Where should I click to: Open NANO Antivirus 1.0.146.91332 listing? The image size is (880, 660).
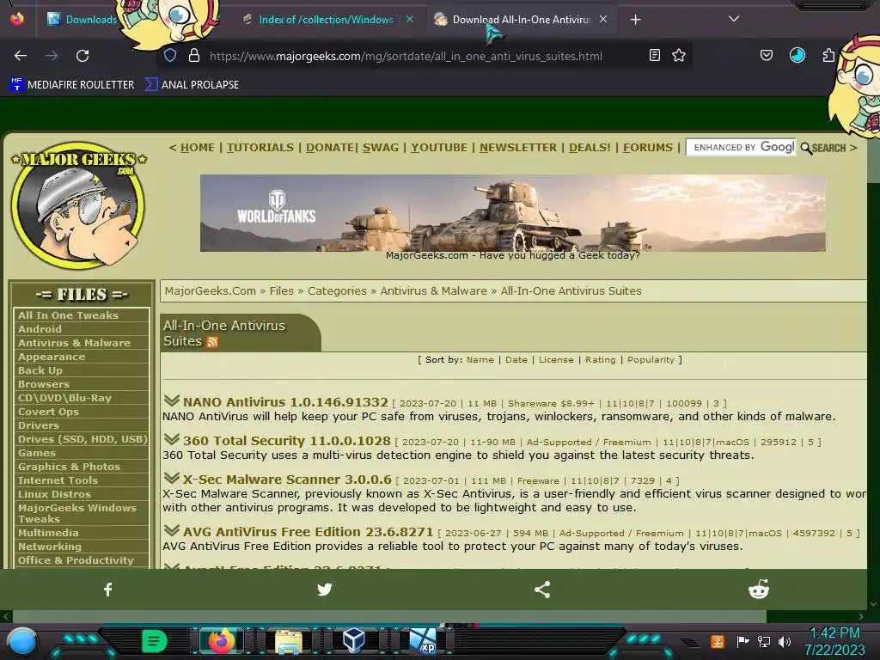[x=285, y=402]
